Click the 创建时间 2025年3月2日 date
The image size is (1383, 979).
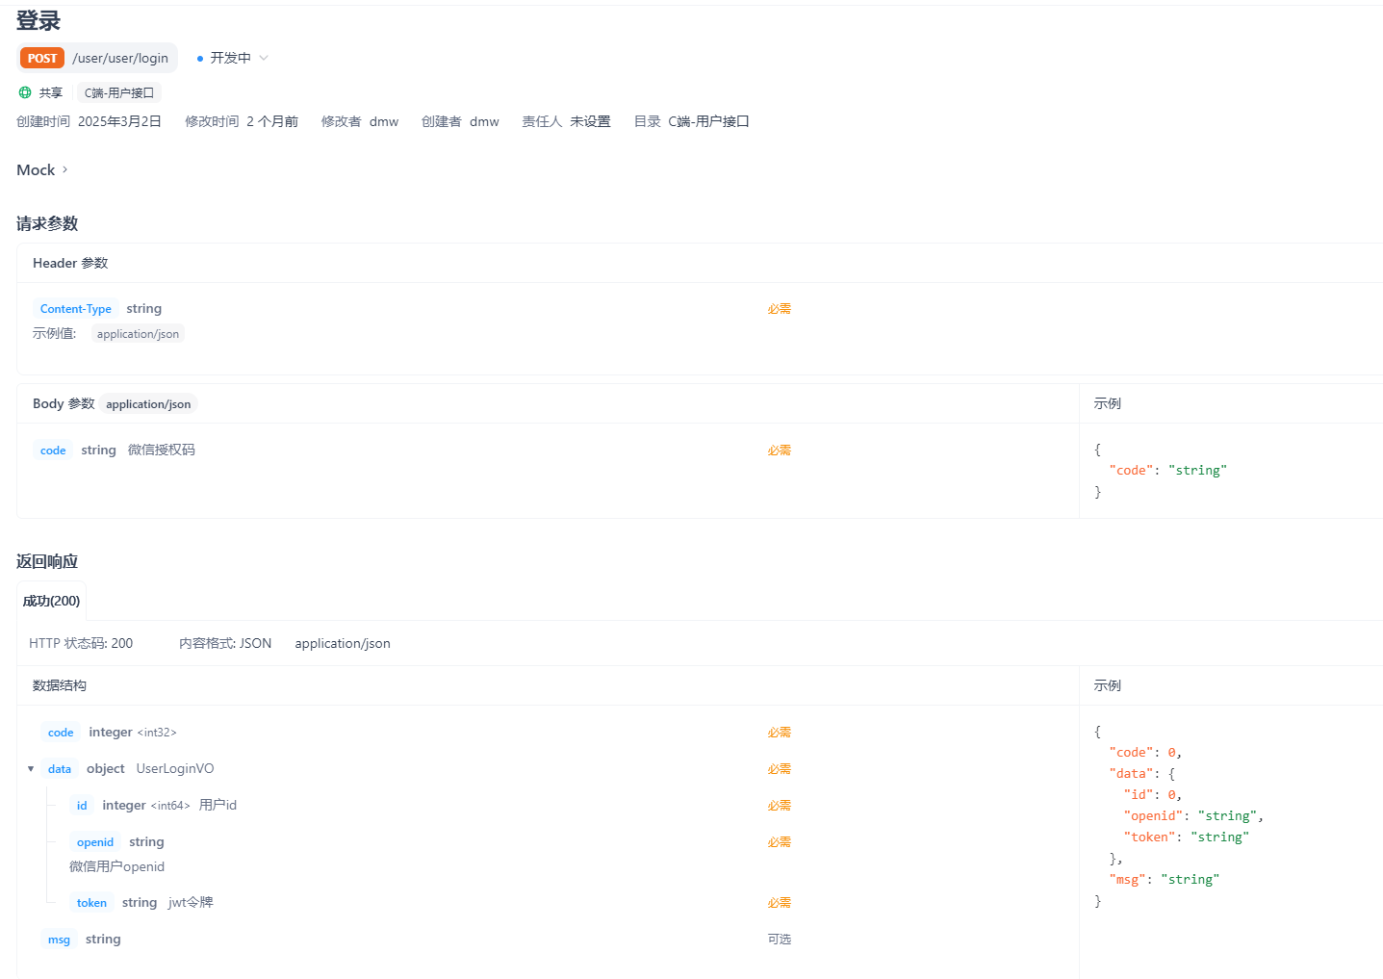(x=119, y=121)
